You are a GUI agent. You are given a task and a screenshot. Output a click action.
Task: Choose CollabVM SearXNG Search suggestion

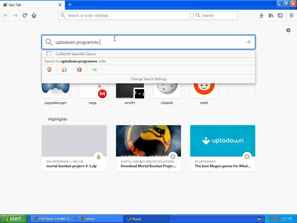click(148, 54)
